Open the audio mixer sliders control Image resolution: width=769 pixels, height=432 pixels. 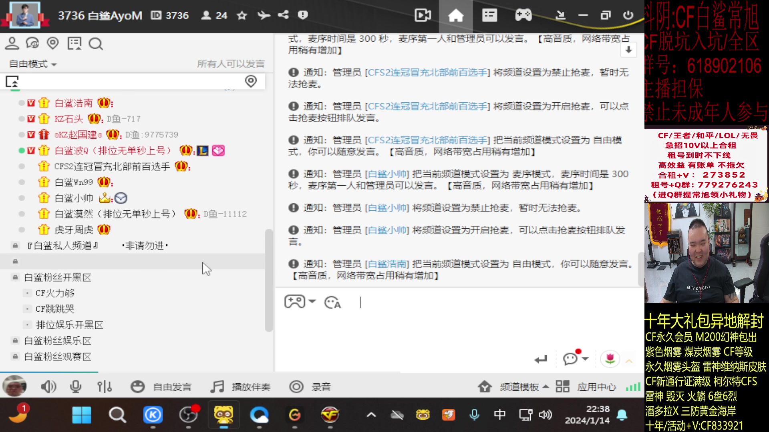104,386
